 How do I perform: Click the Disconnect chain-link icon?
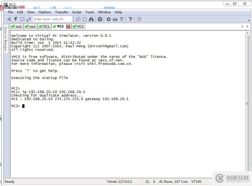(29, 19)
